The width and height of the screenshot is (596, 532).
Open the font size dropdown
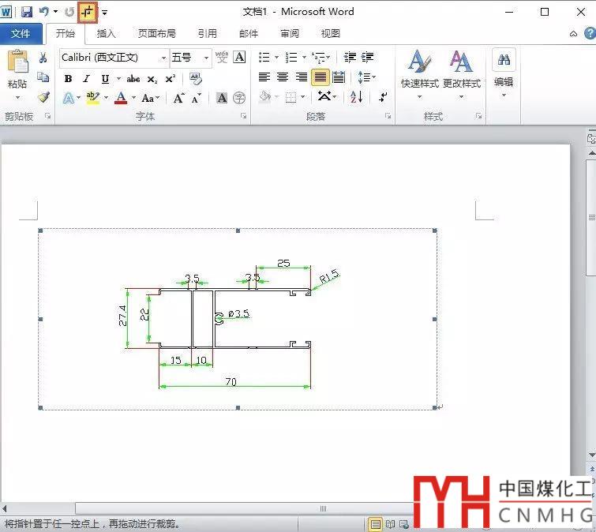click(207, 58)
